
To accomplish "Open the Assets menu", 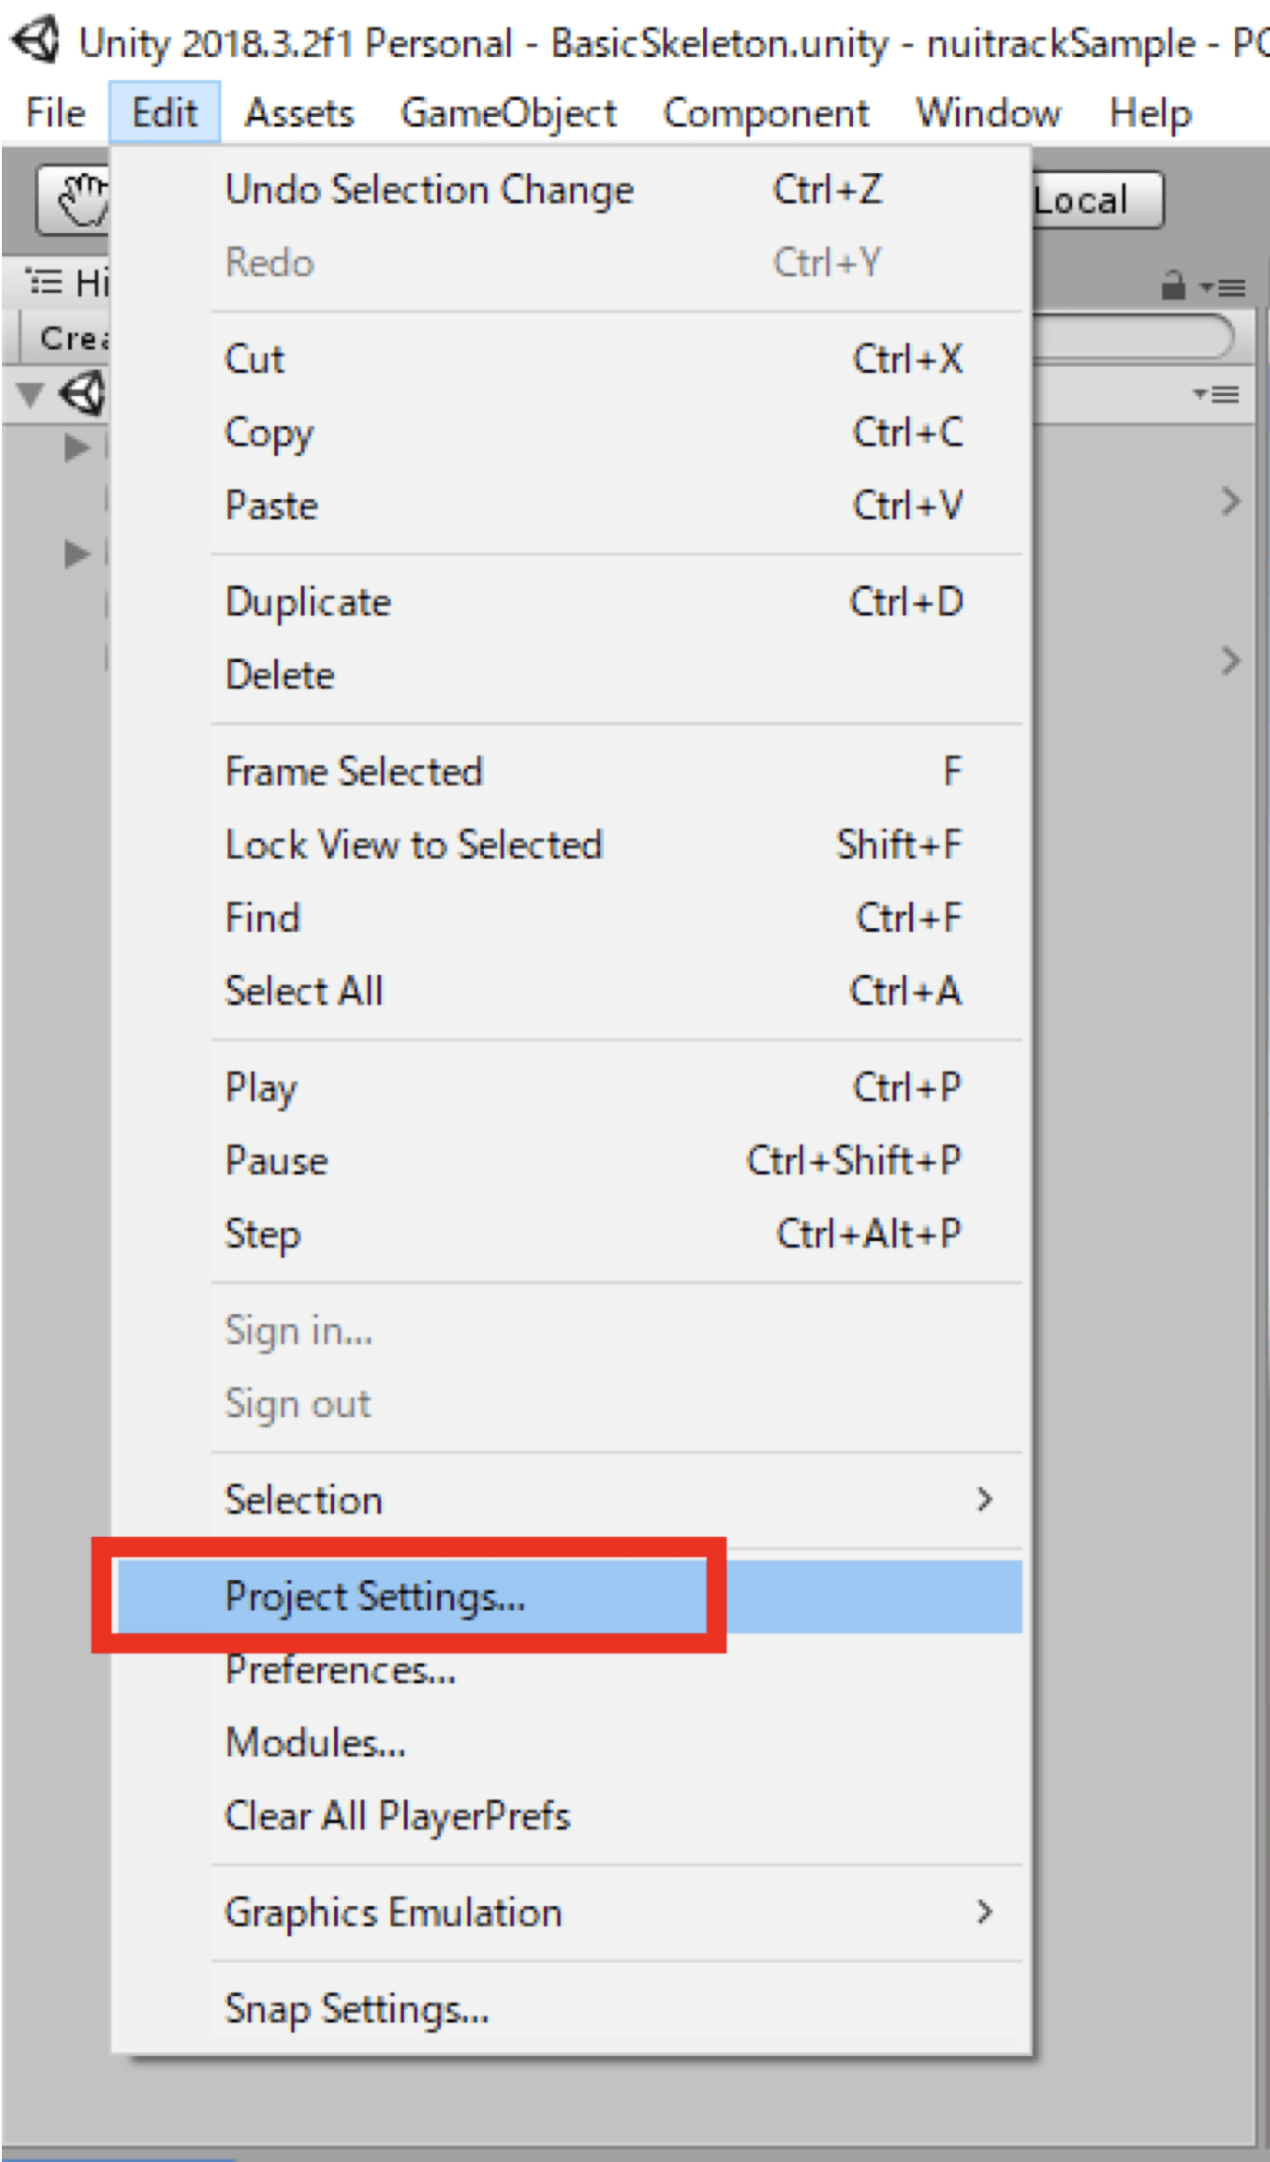I will tap(299, 112).
